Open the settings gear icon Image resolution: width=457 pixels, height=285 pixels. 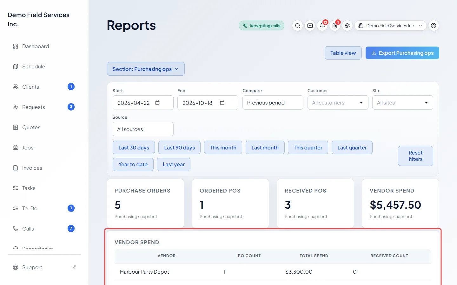click(347, 26)
